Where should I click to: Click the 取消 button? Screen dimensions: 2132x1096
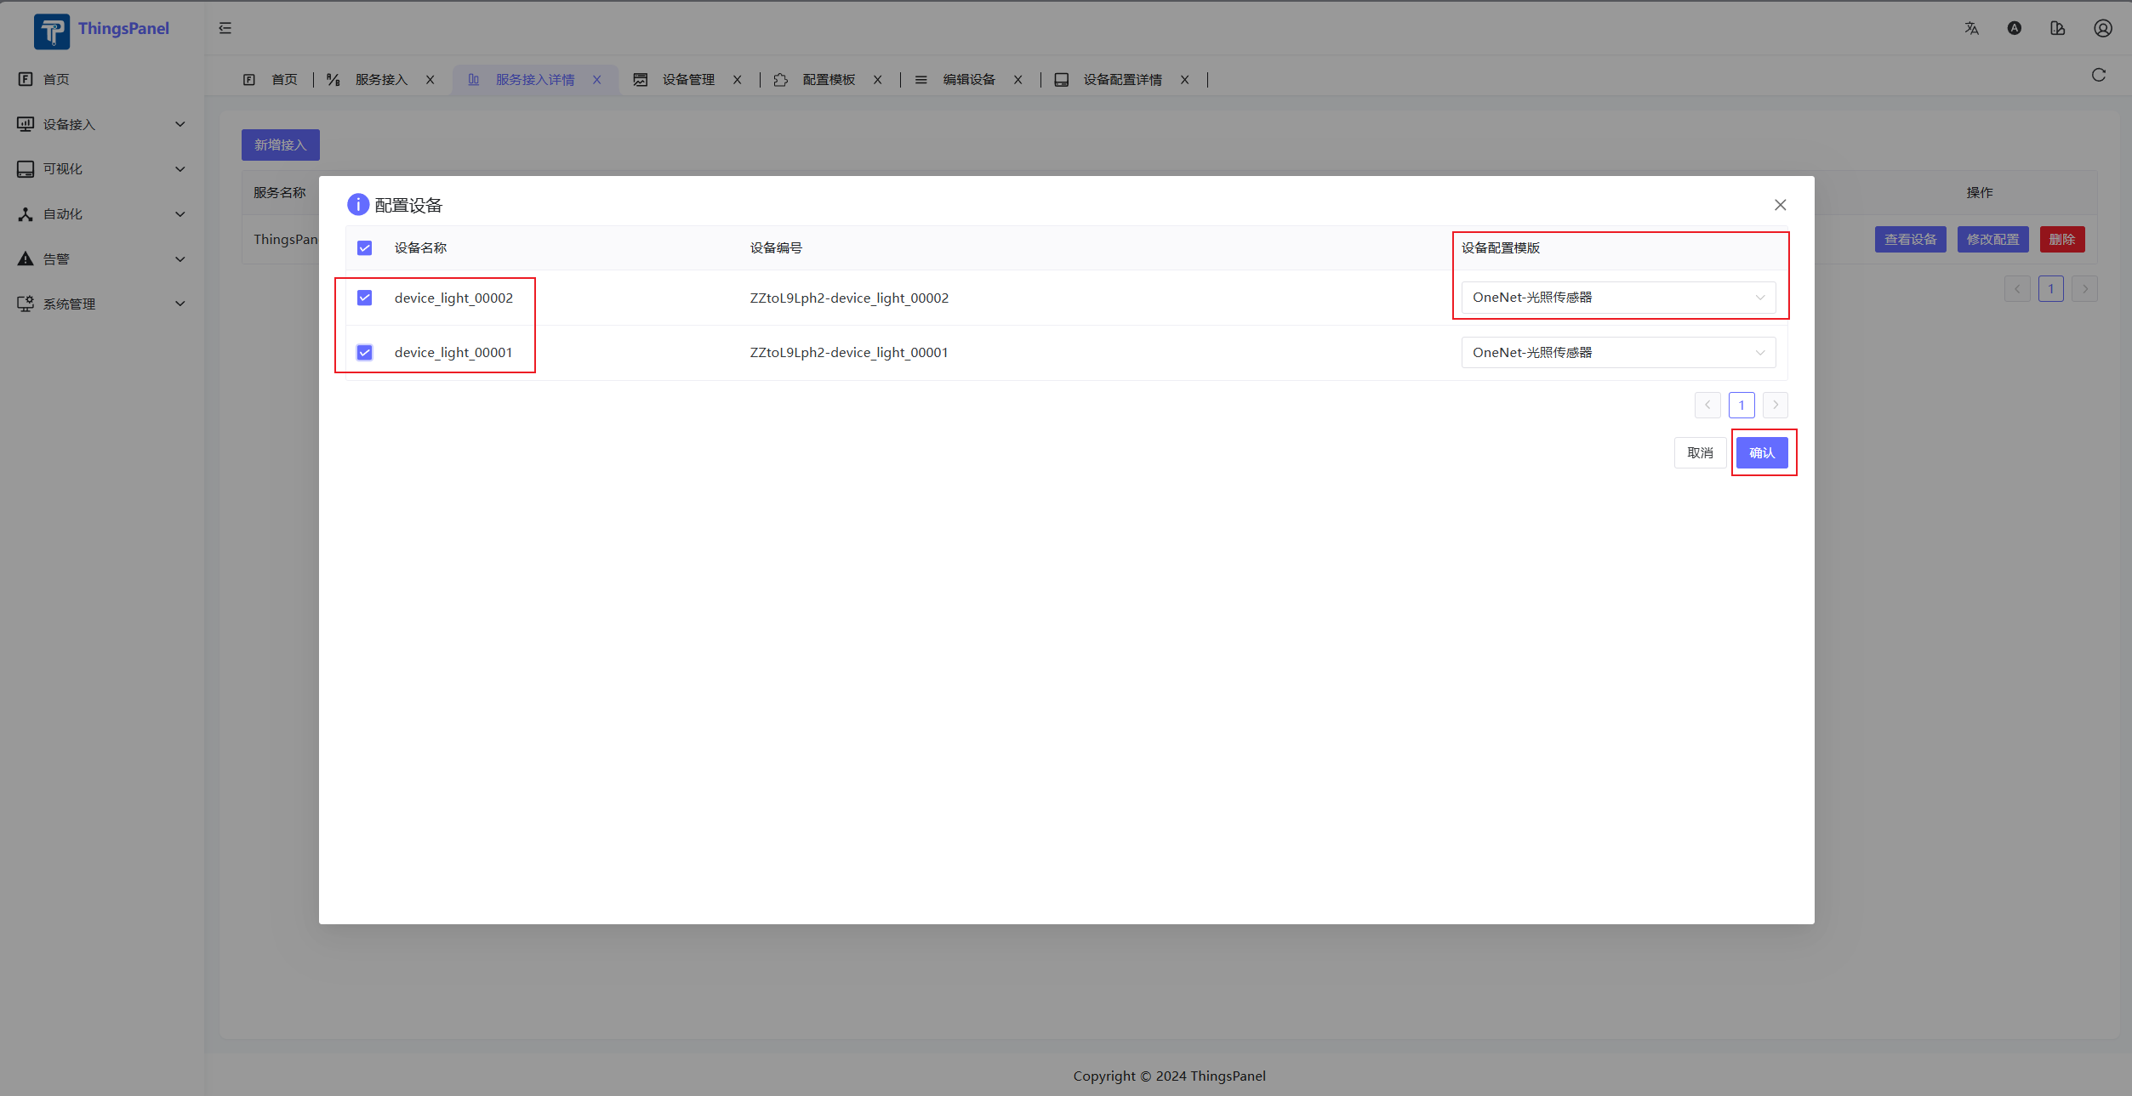1699,453
